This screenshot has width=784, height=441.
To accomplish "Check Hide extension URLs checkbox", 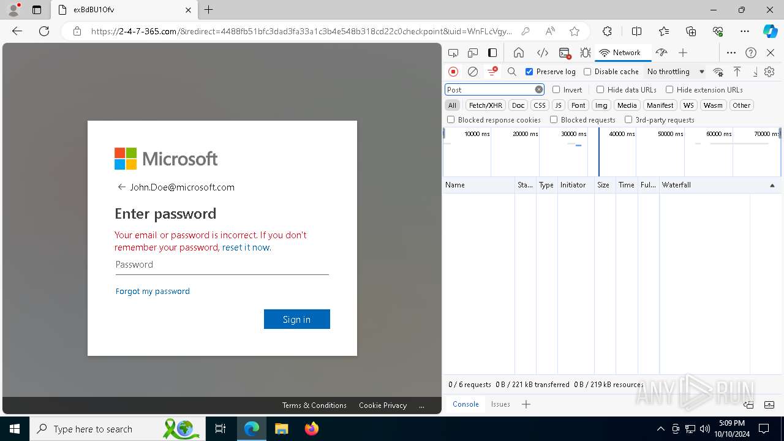I will pos(669,89).
